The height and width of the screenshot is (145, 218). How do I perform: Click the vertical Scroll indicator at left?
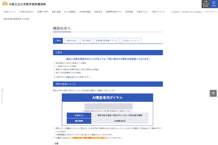point(2,96)
